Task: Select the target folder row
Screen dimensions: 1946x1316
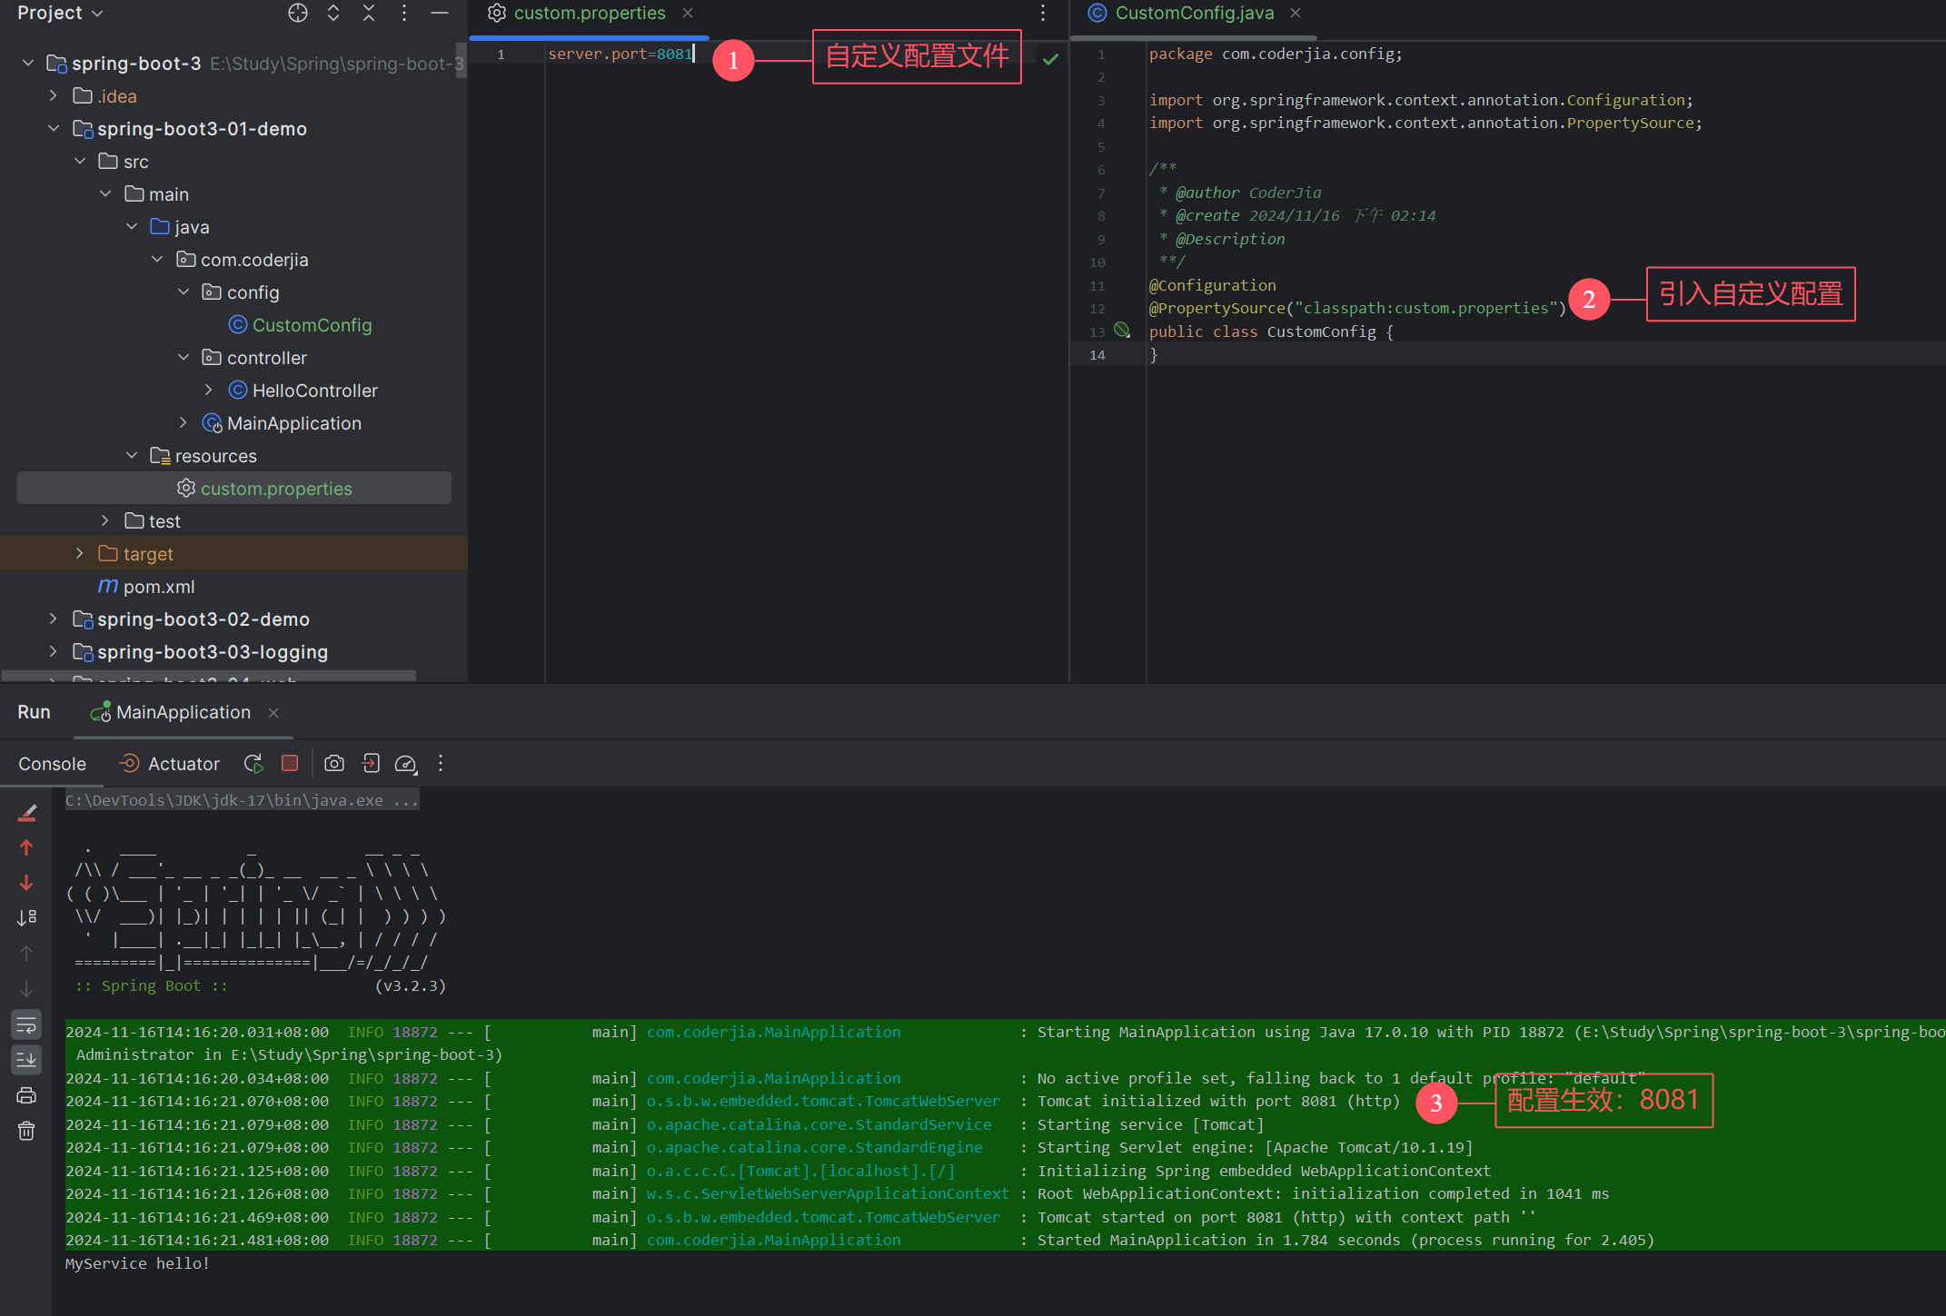Action: (x=233, y=553)
